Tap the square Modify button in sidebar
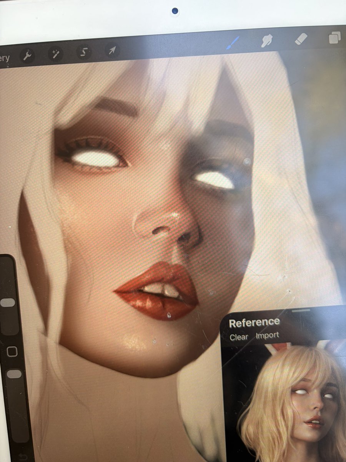This screenshot has height=462, width=346. pyautogui.click(x=12, y=351)
